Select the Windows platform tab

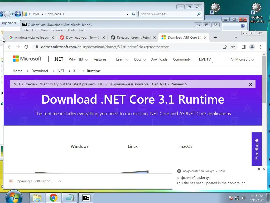tap(79, 146)
